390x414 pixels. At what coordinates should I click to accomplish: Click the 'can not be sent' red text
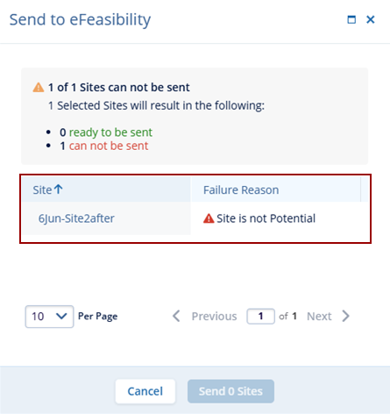point(109,146)
